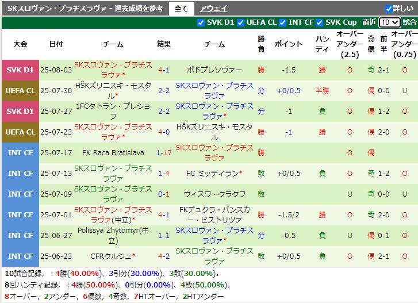Screen dimensions: 418x303
Task: Click date 25-07-09
Action: 56,194
